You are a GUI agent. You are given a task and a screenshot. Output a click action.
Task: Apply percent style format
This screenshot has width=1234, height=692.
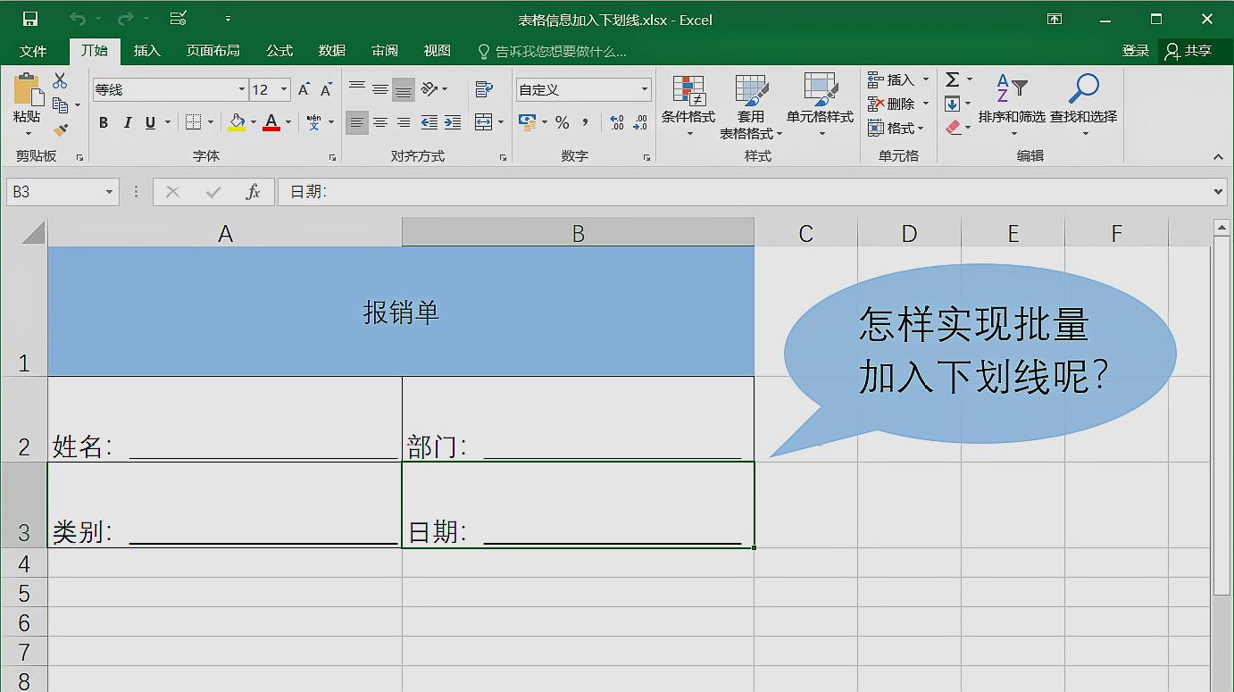click(x=562, y=122)
